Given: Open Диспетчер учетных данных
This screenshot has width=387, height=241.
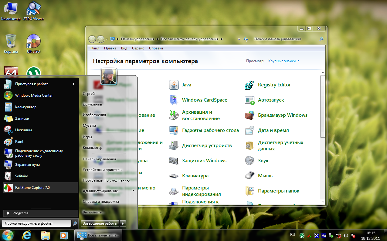Looking at the screenshot, I should point(274,146).
